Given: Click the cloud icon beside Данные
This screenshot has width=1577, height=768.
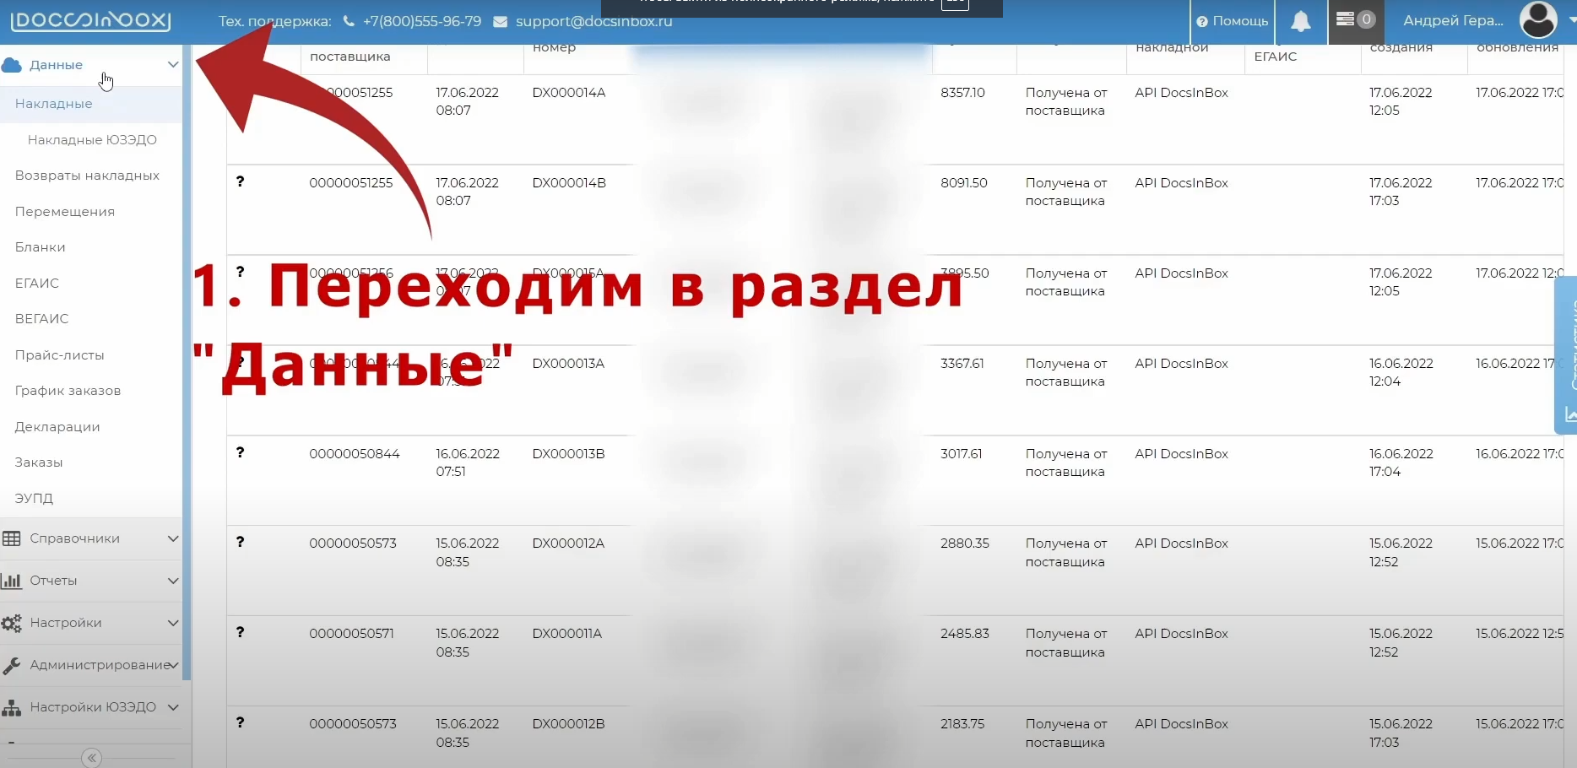Looking at the screenshot, I should [x=12, y=65].
